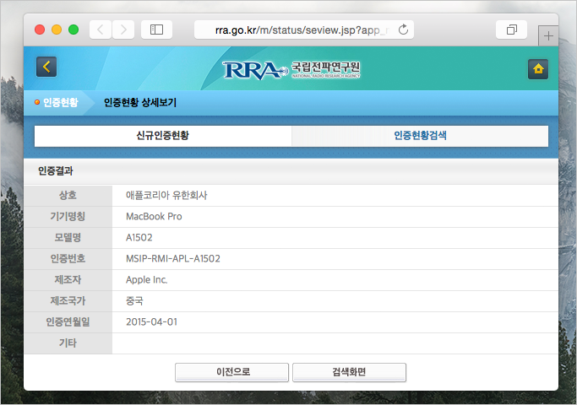Click the 검색화면 button

349,372
